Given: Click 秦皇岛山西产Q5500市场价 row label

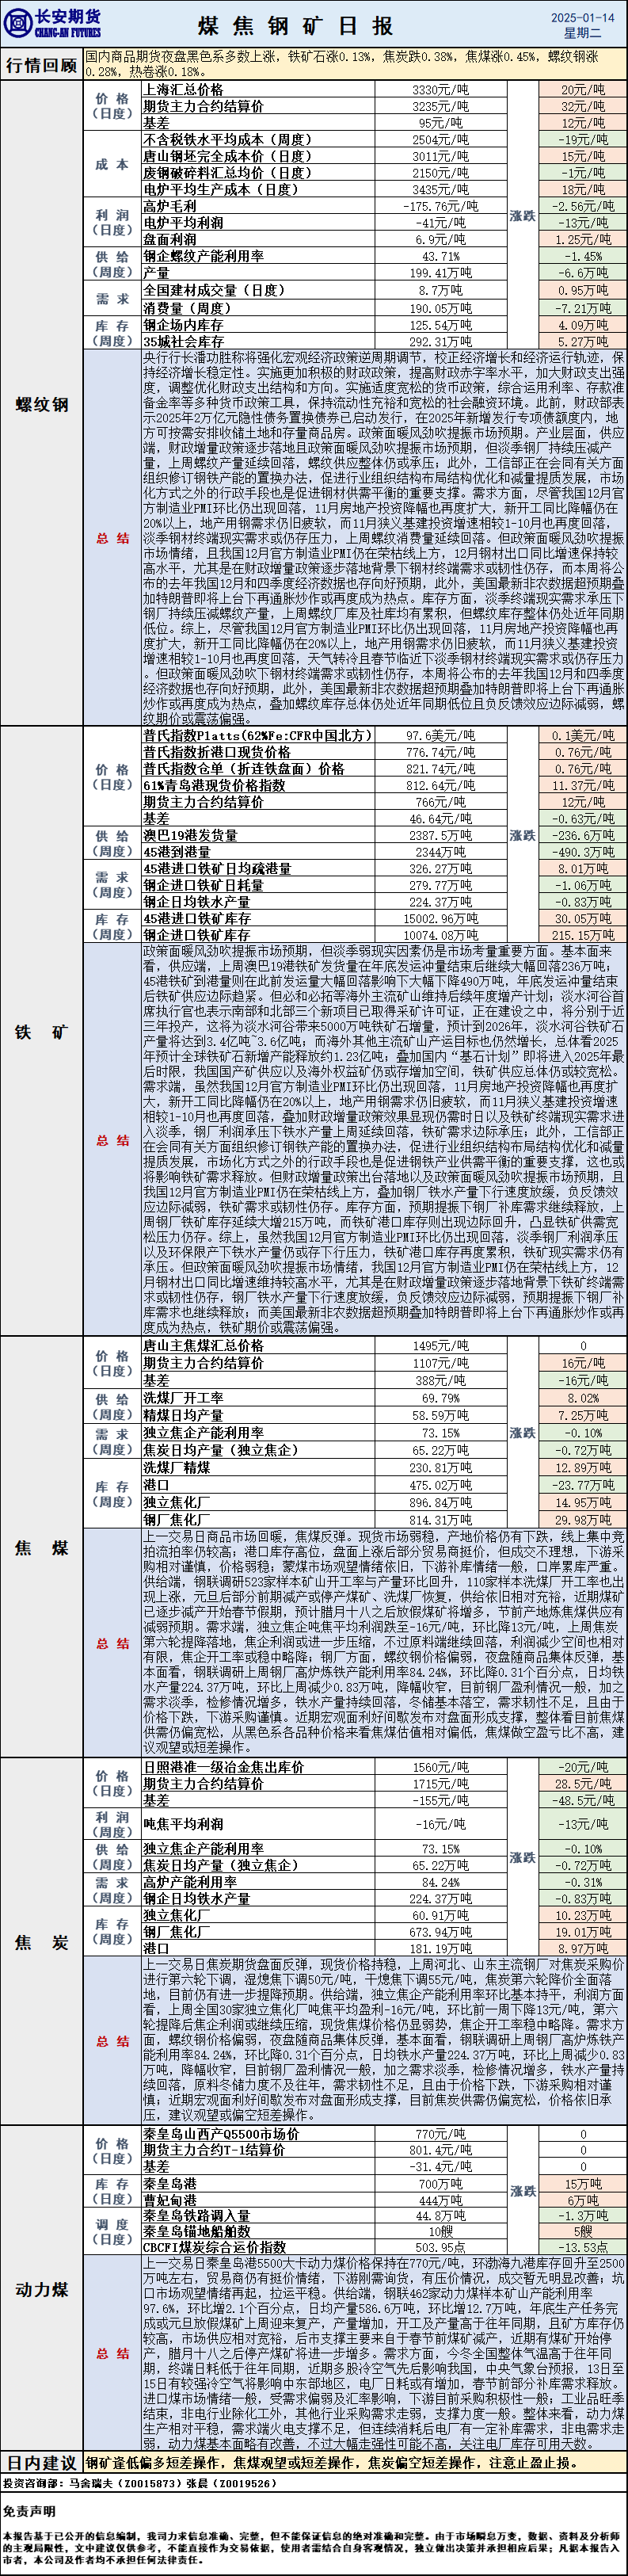Looking at the screenshot, I should (221, 2133).
